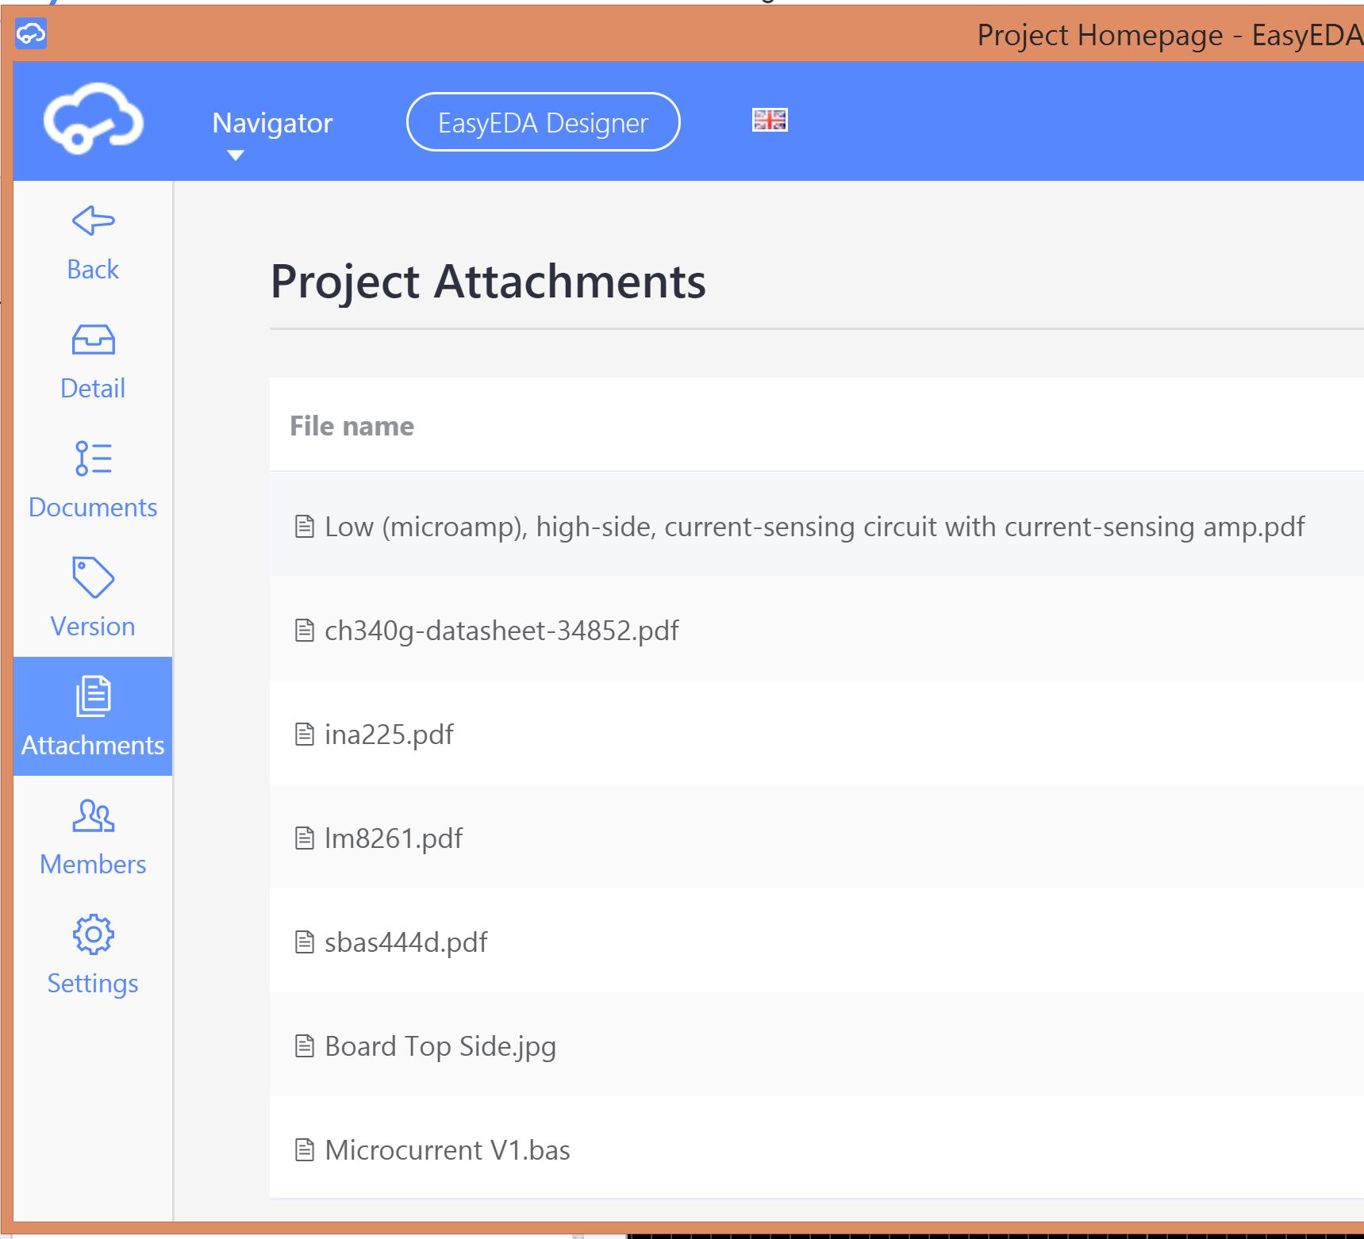Open lm8261.pdf attachment
Viewport: 1364px width, 1239px height.
pos(394,838)
